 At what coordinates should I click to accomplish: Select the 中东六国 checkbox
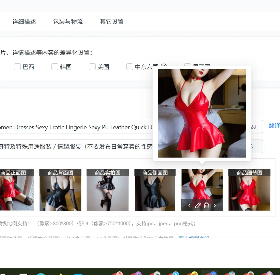(130, 67)
